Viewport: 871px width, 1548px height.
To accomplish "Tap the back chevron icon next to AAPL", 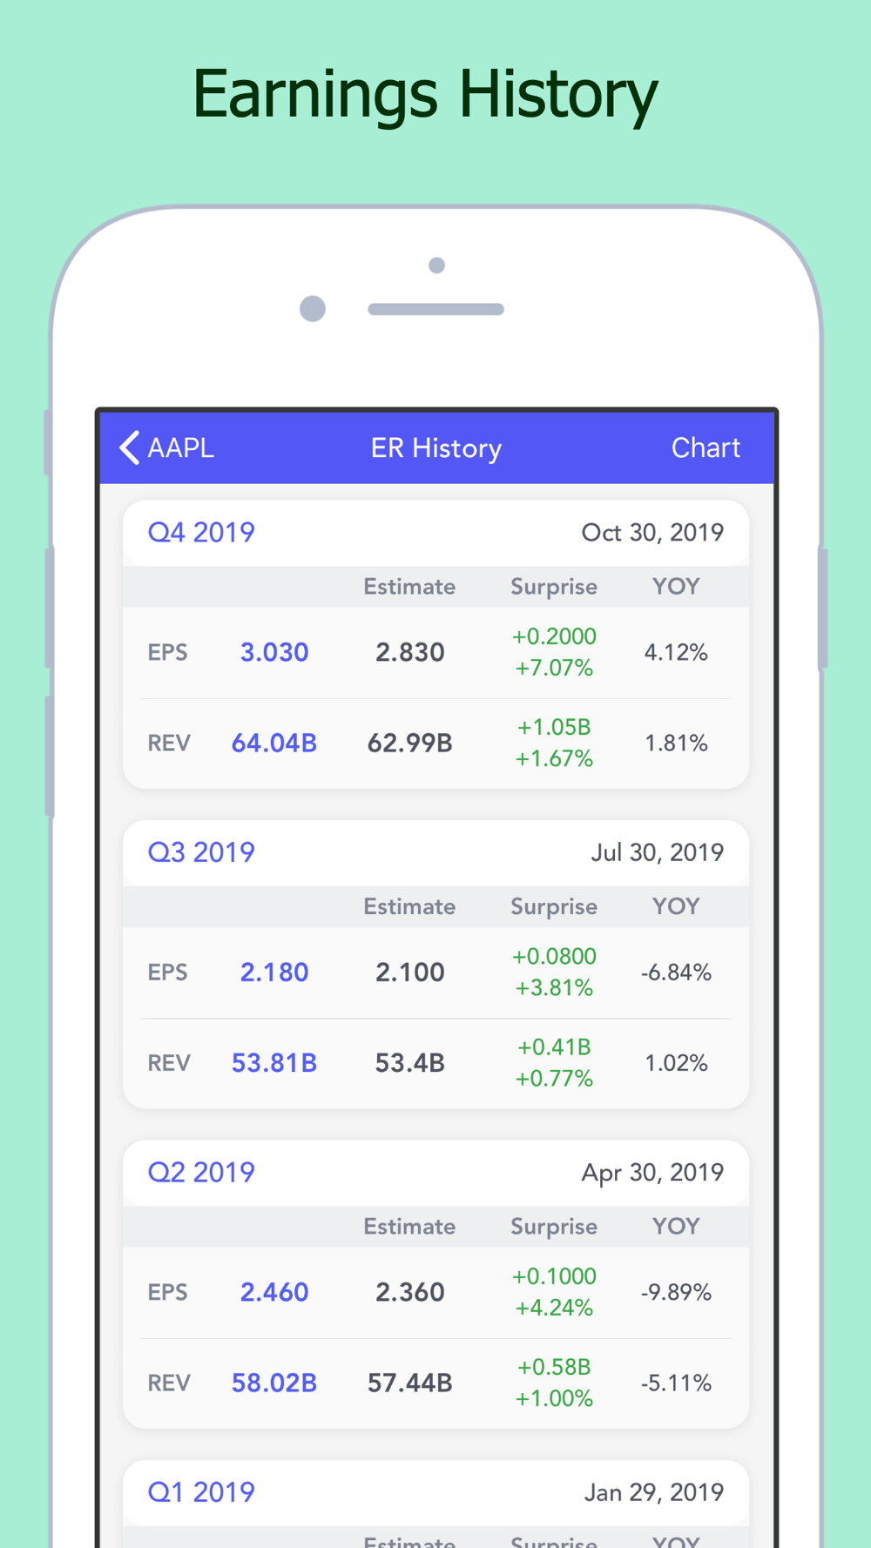I will [x=130, y=448].
